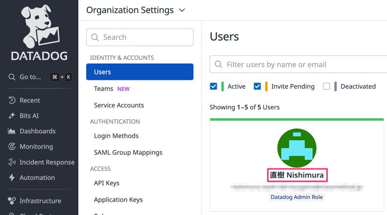Click the user filter magnifier icon

click(x=218, y=64)
